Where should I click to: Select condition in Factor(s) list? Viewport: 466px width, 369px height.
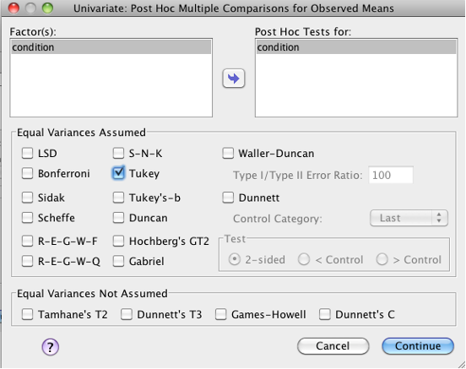coord(111,47)
